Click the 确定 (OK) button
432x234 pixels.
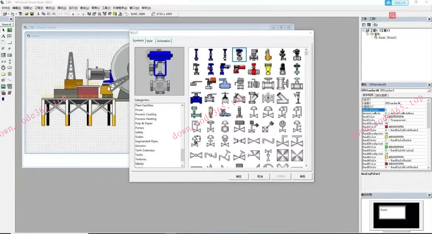(x=239, y=177)
